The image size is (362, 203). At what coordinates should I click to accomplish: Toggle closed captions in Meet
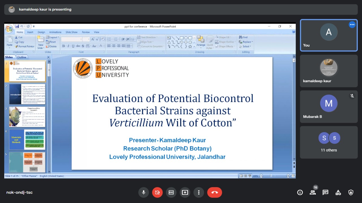(x=171, y=192)
